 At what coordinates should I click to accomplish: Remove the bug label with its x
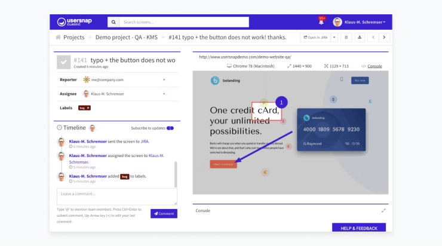[88, 108]
